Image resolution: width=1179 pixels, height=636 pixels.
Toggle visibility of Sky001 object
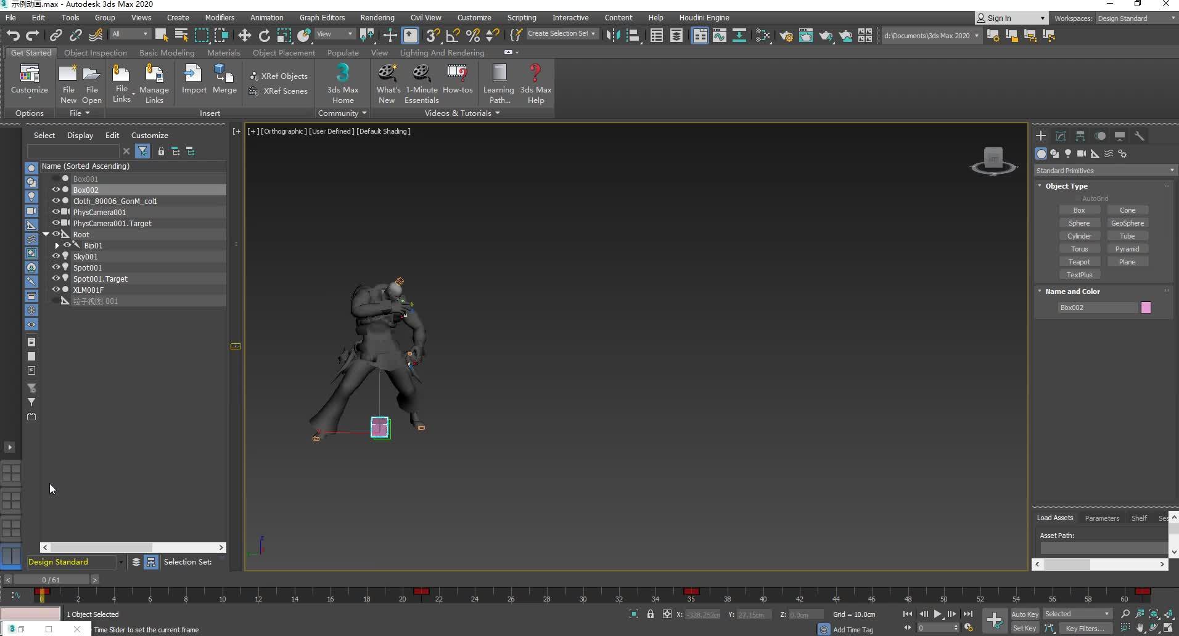click(x=55, y=256)
